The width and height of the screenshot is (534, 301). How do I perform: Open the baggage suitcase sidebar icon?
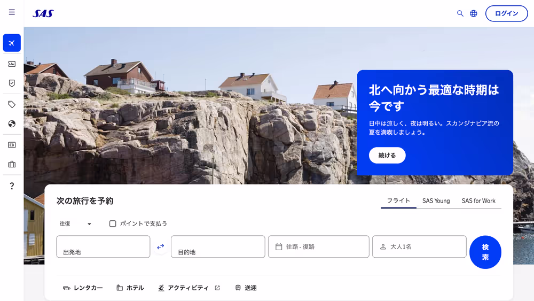[12, 164]
